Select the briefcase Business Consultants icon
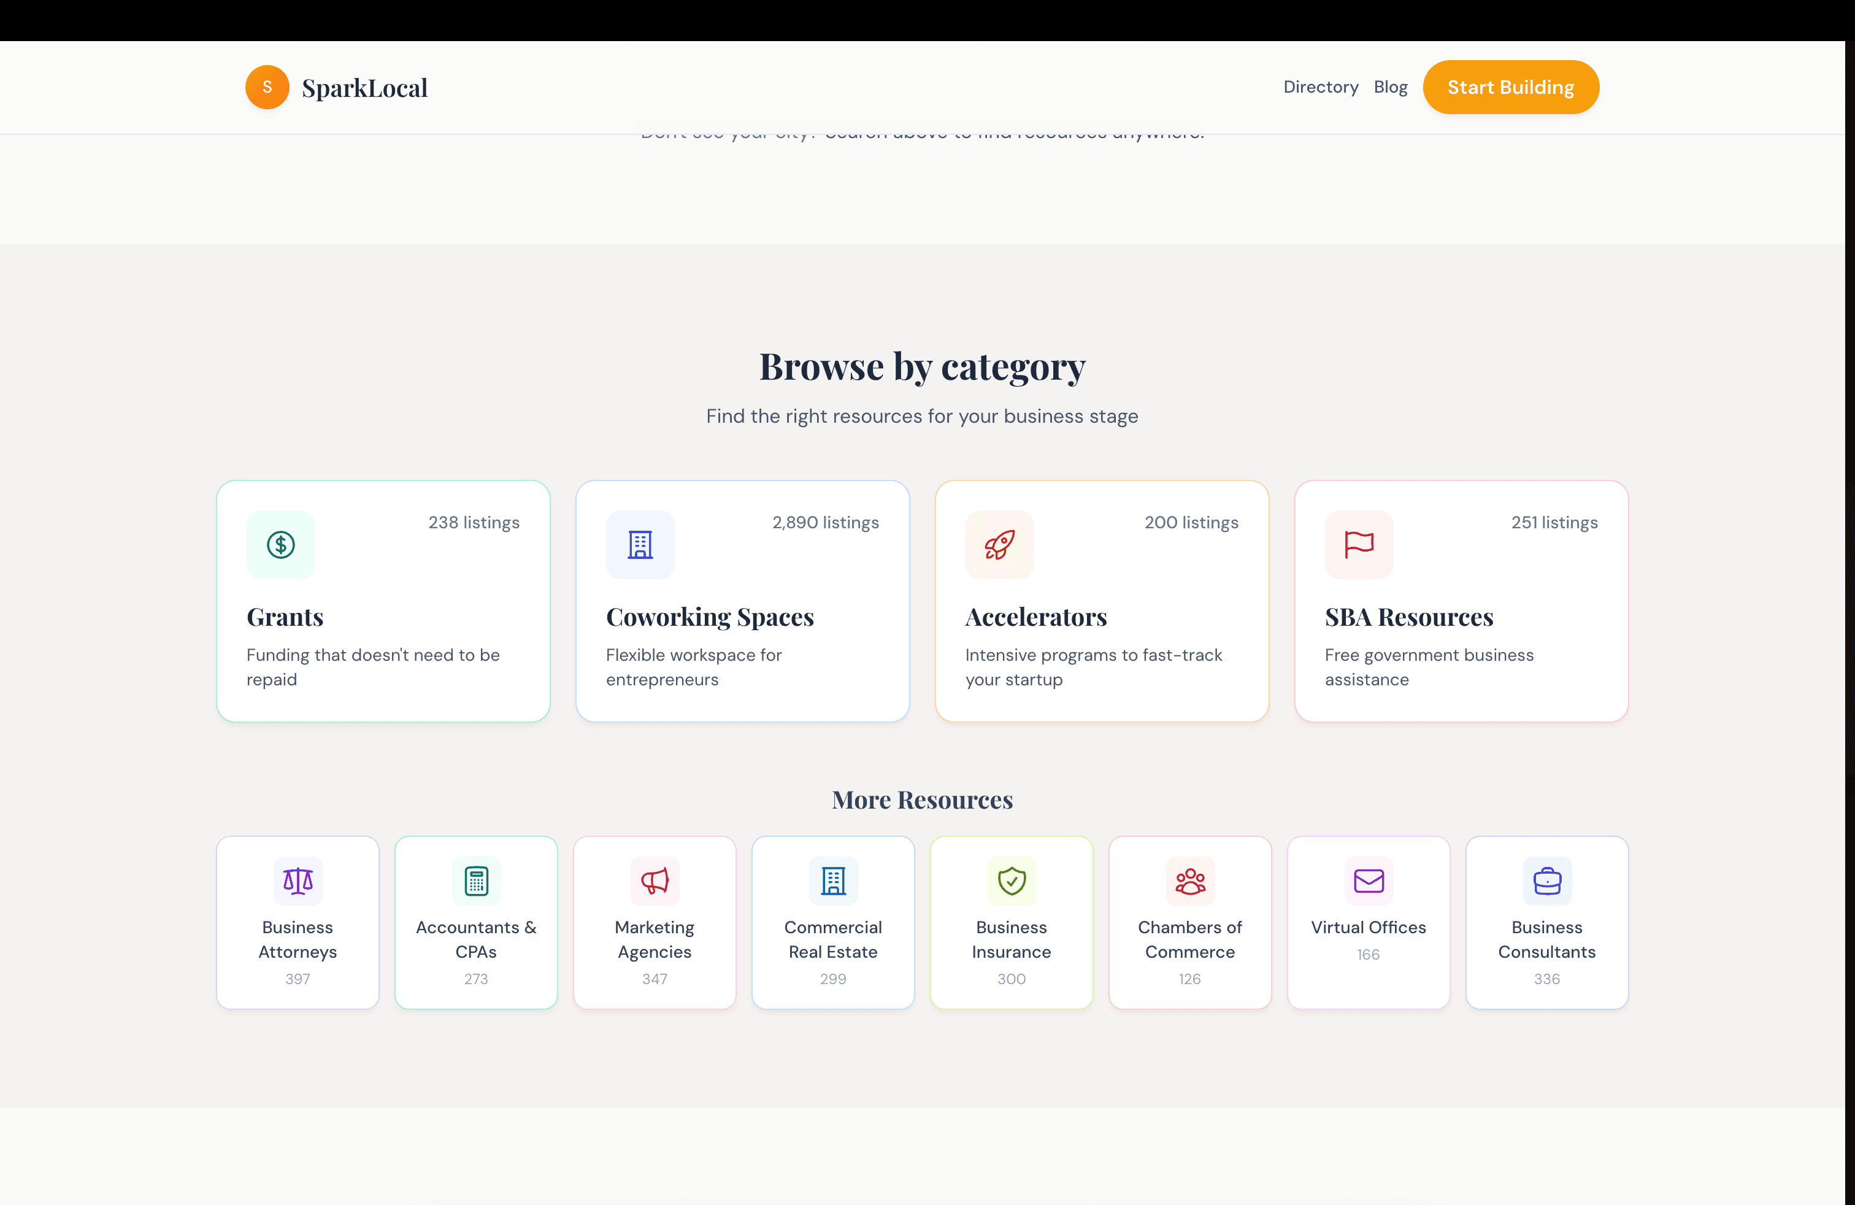 coord(1546,881)
